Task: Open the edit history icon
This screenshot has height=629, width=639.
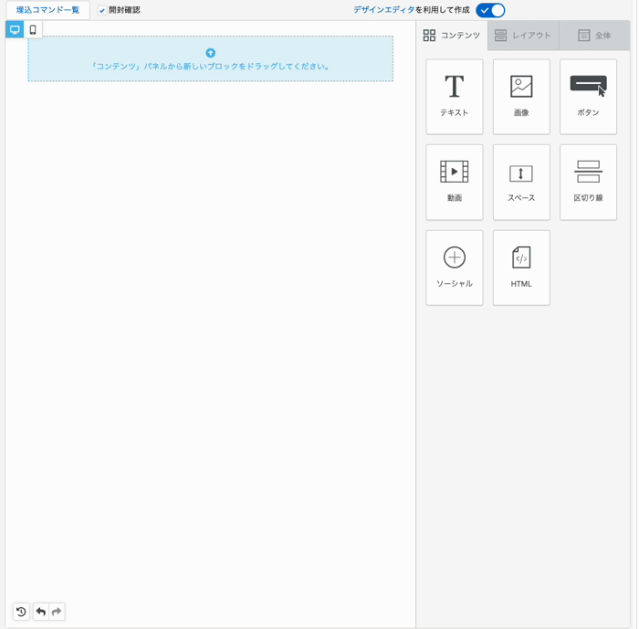Action: (21, 612)
